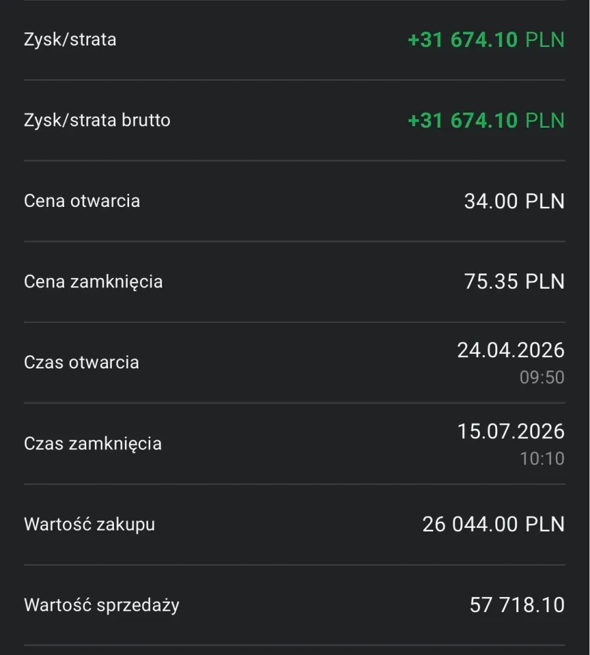590x655 pixels.
Task: Tap the 09:50 opening time
Action: (x=542, y=377)
